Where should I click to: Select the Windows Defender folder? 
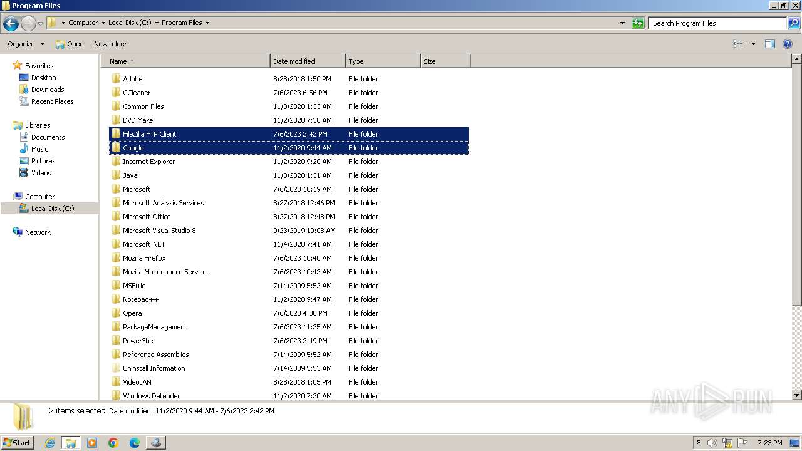point(289,396)
